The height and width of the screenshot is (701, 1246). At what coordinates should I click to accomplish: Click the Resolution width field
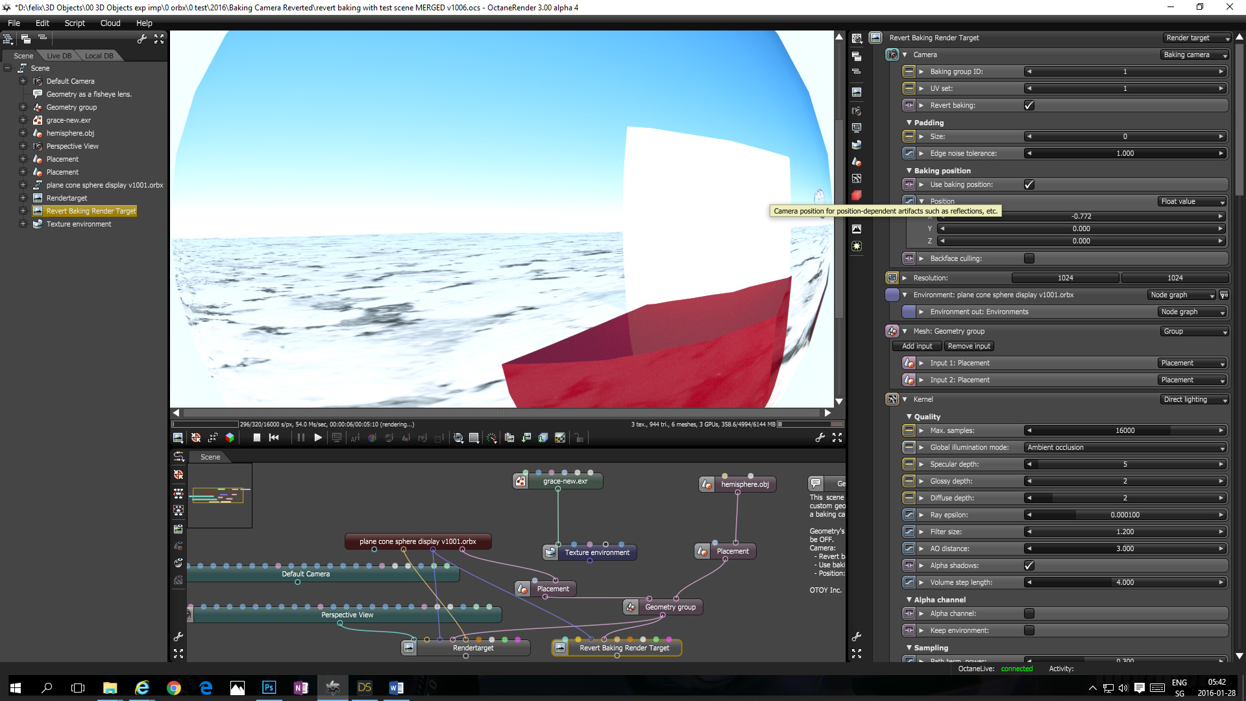pyautogui.click(x=1066, y=278)
